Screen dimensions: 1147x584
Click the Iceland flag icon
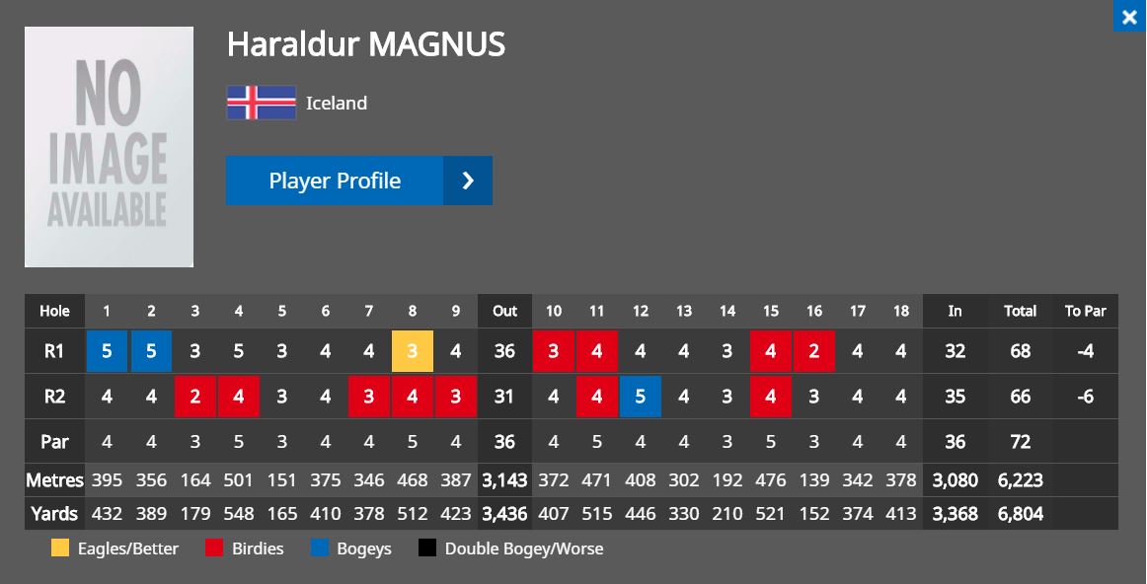point(262,103)
